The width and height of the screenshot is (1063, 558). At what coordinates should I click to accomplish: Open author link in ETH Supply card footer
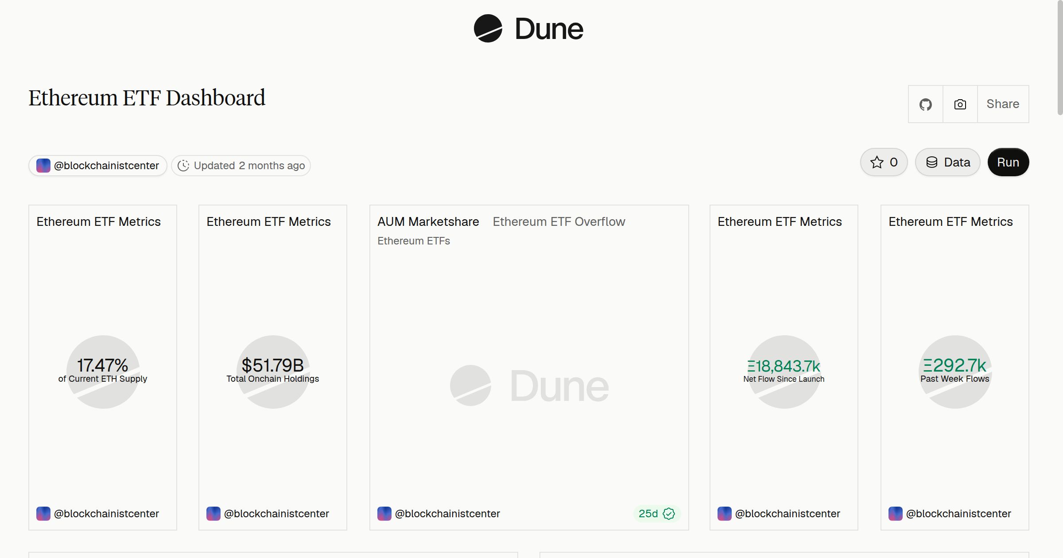coord(97,514)
